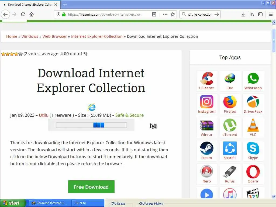The width and height of the screenshot is (276, 207).
Task: Click the Utilu developer link
Action: pos(43,115)
